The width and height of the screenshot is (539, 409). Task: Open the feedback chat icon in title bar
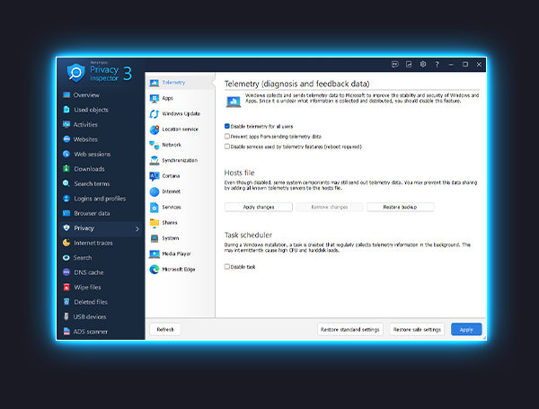(x=395, y=65)
